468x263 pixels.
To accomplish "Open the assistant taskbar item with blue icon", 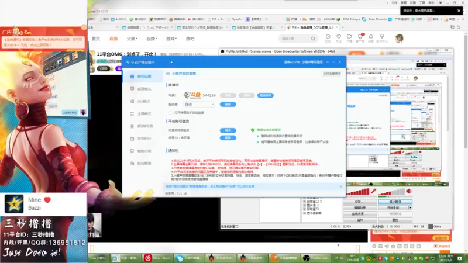I will pyautogui.click(x=189, y=258).
